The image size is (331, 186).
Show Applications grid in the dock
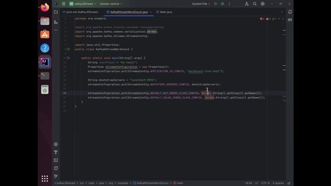(45, 179)
